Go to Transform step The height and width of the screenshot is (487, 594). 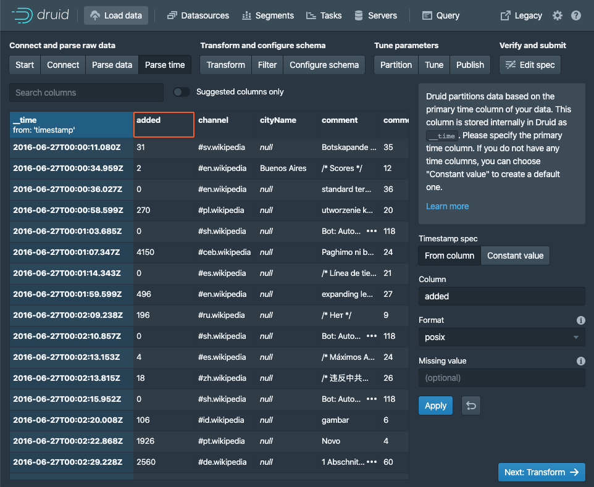[x=226, y=65]
